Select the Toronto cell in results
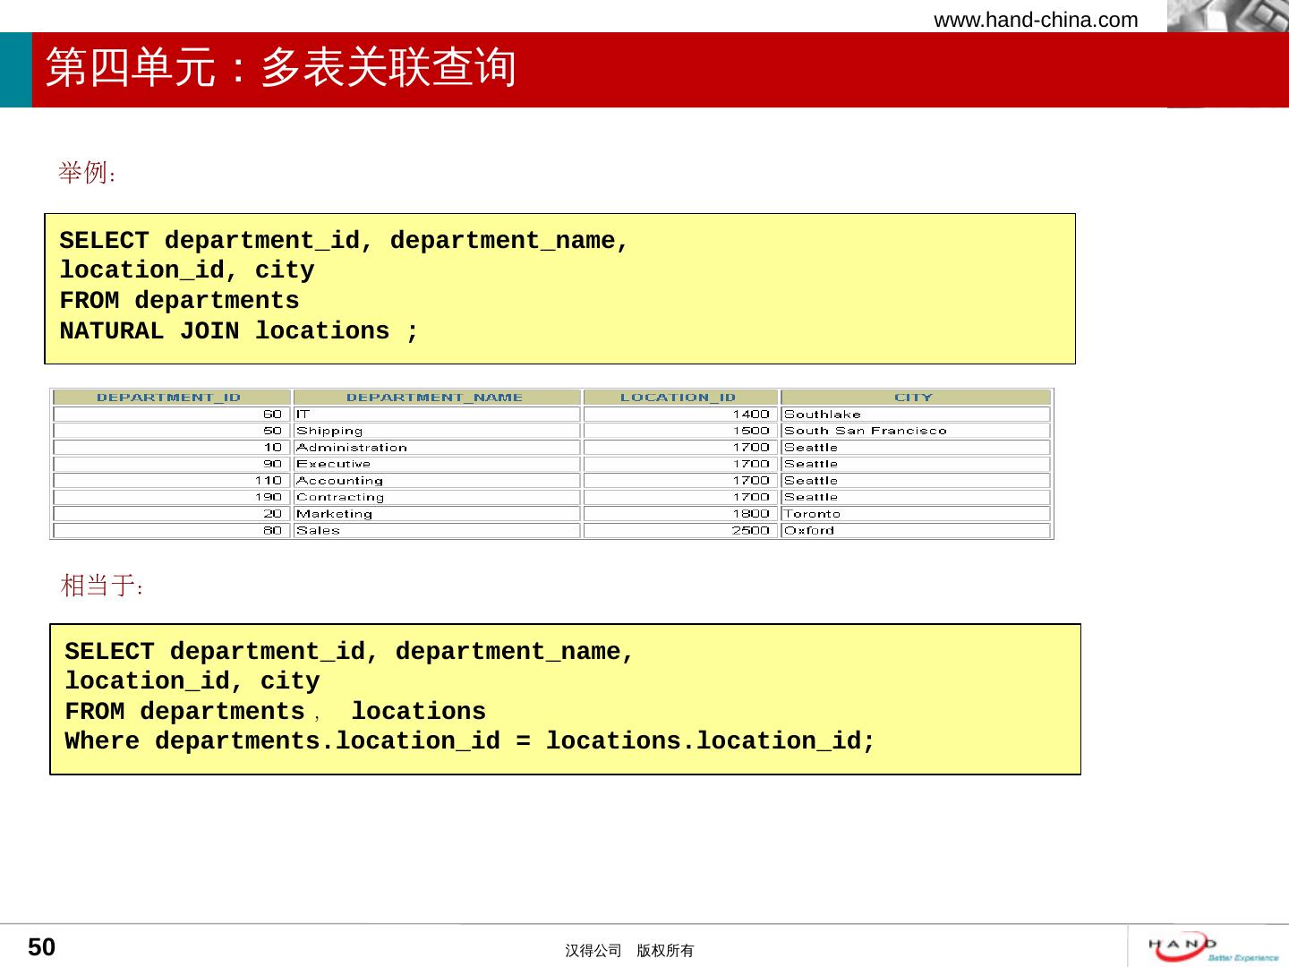 click(812, 514)
